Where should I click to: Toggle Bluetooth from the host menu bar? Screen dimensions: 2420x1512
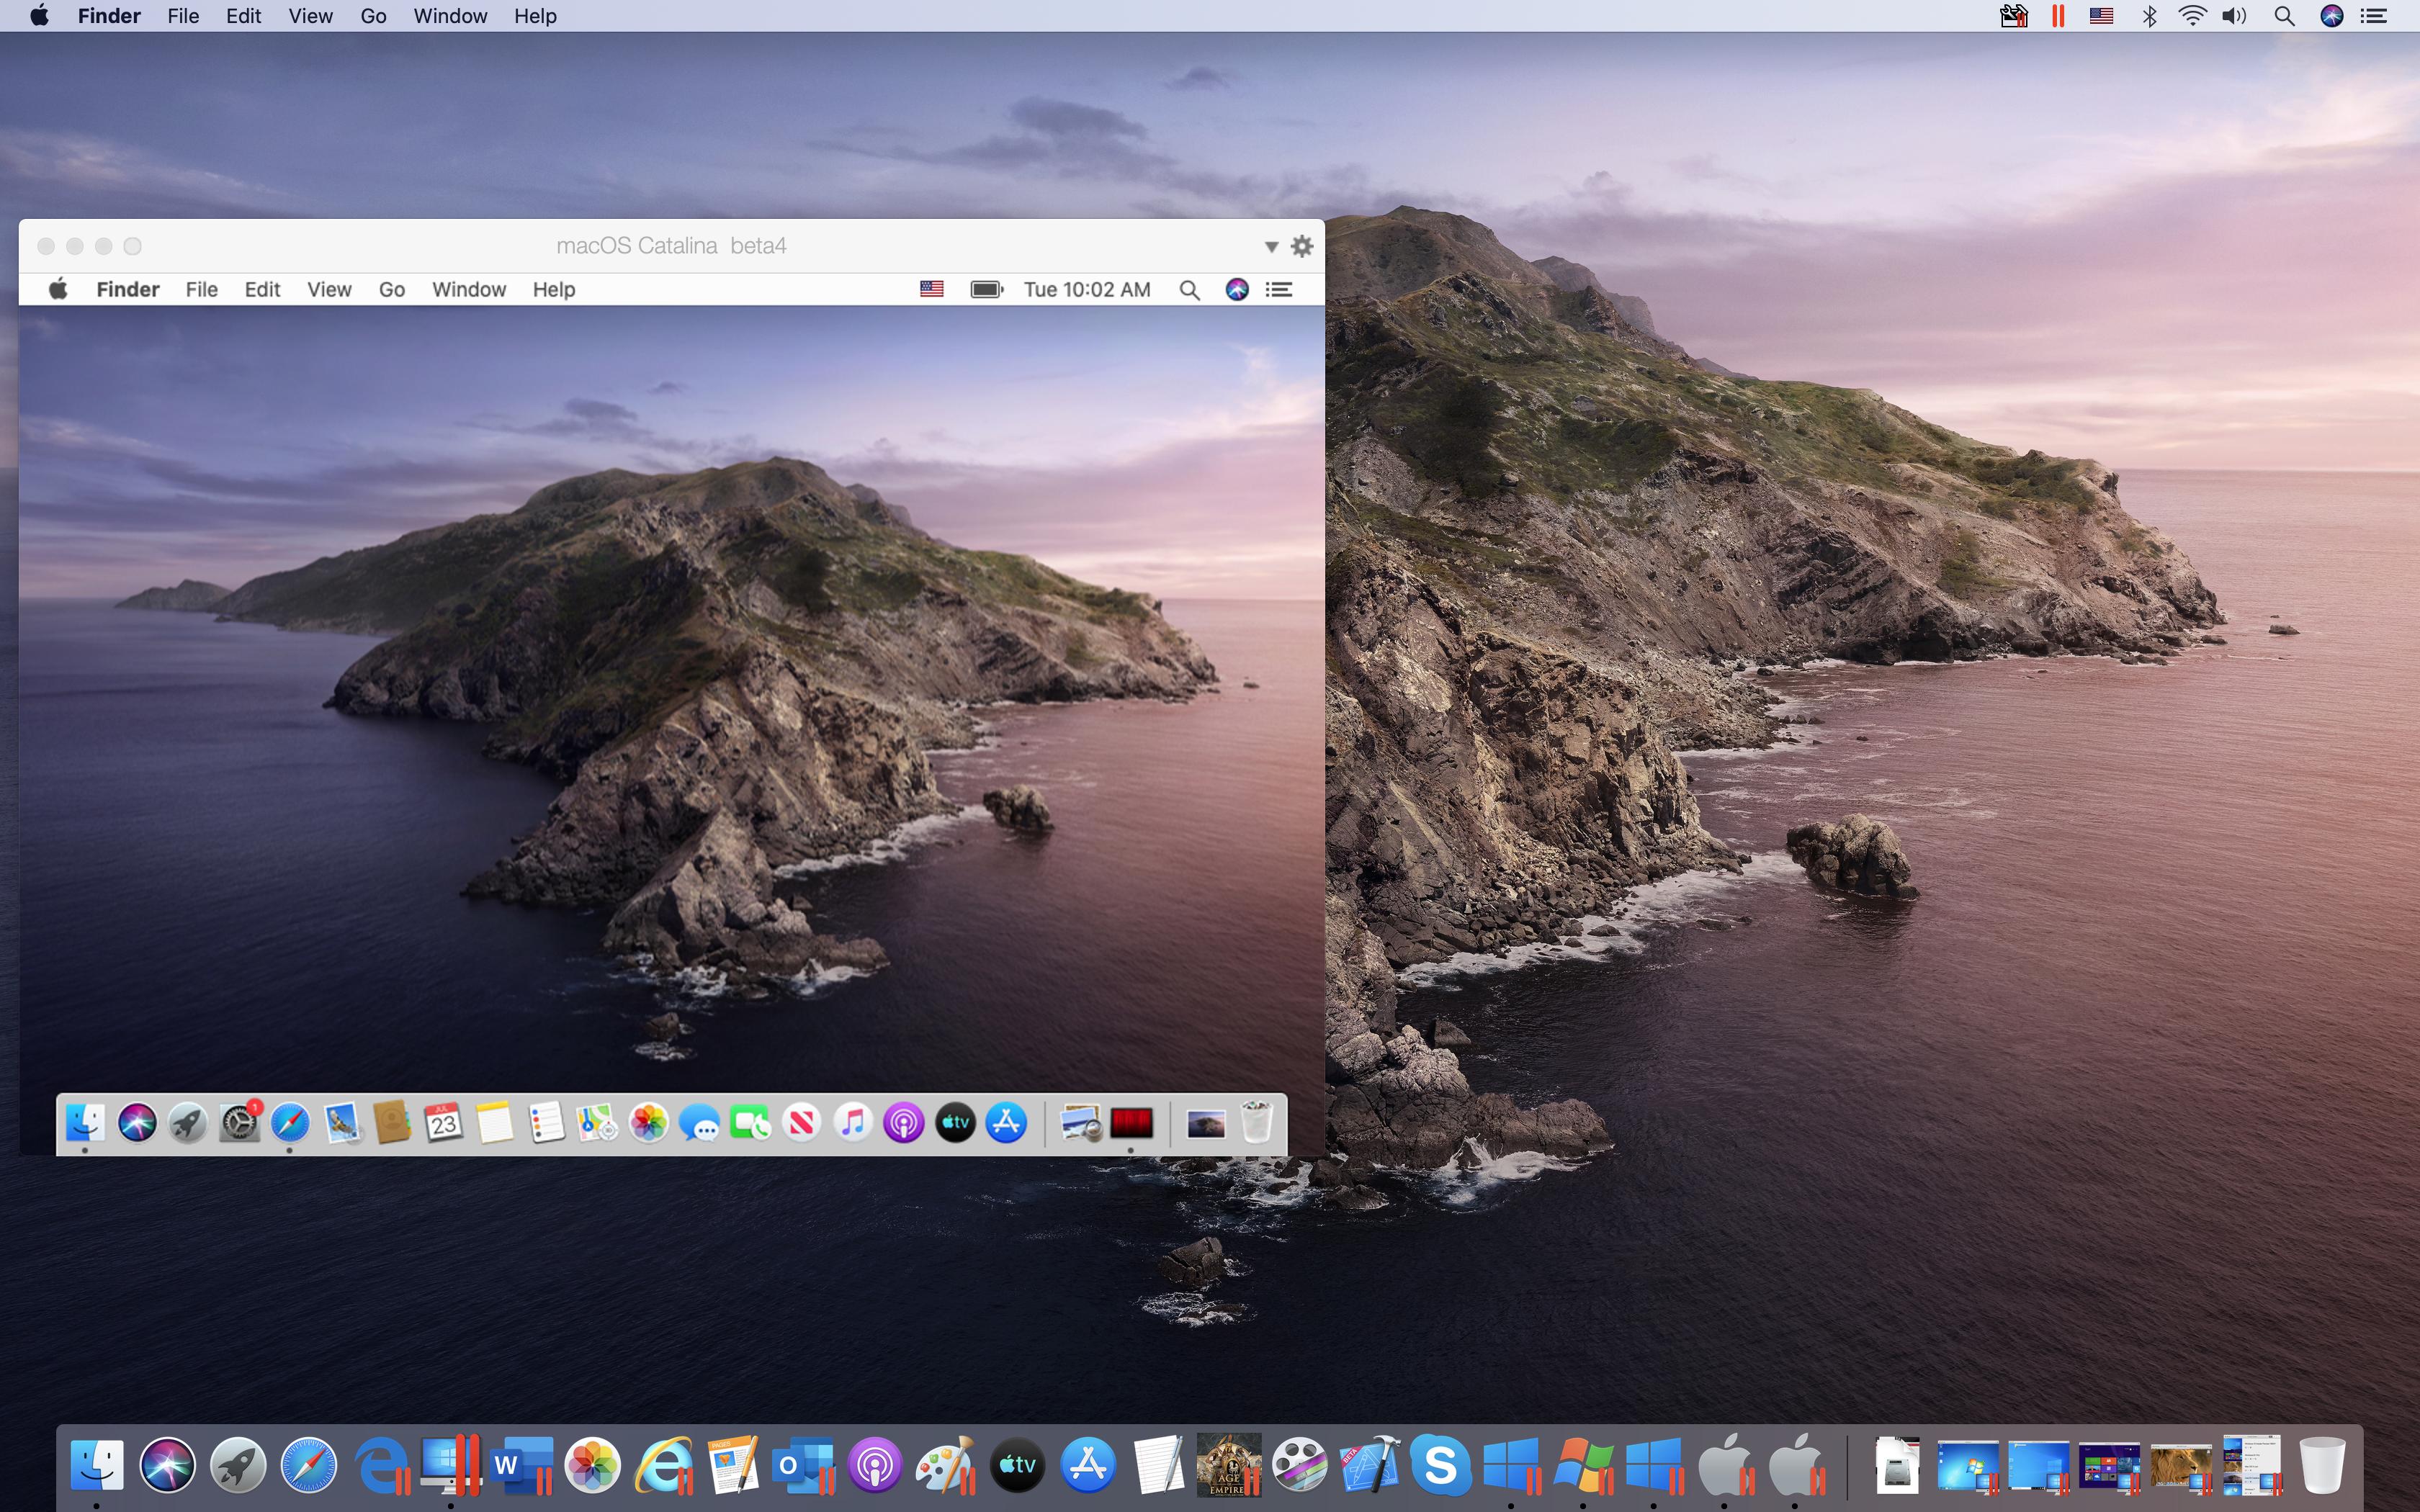tap(2150, 16)
